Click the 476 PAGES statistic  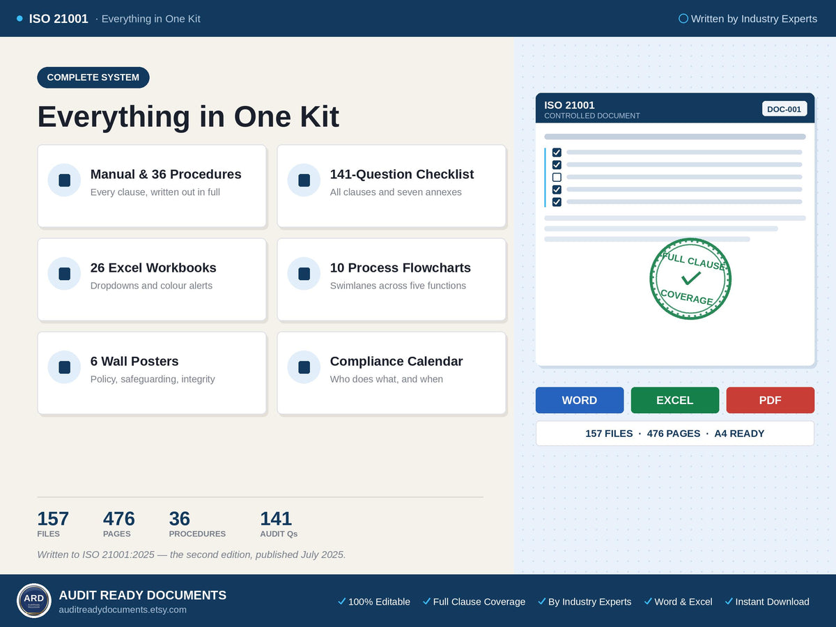pos(119,524)
